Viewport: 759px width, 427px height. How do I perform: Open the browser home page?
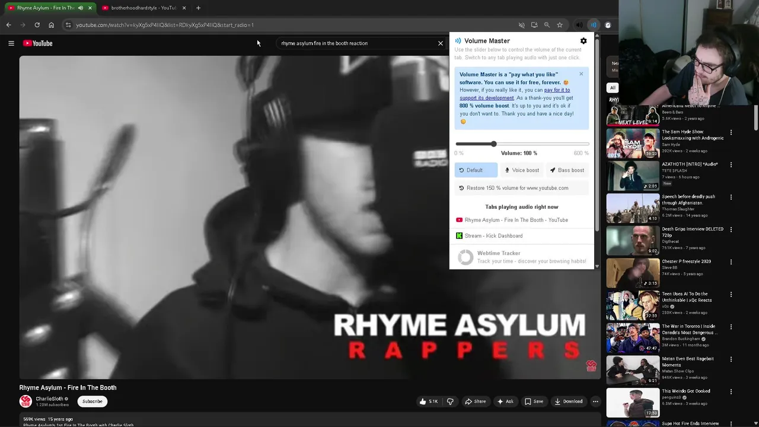[x=51, y=25]
